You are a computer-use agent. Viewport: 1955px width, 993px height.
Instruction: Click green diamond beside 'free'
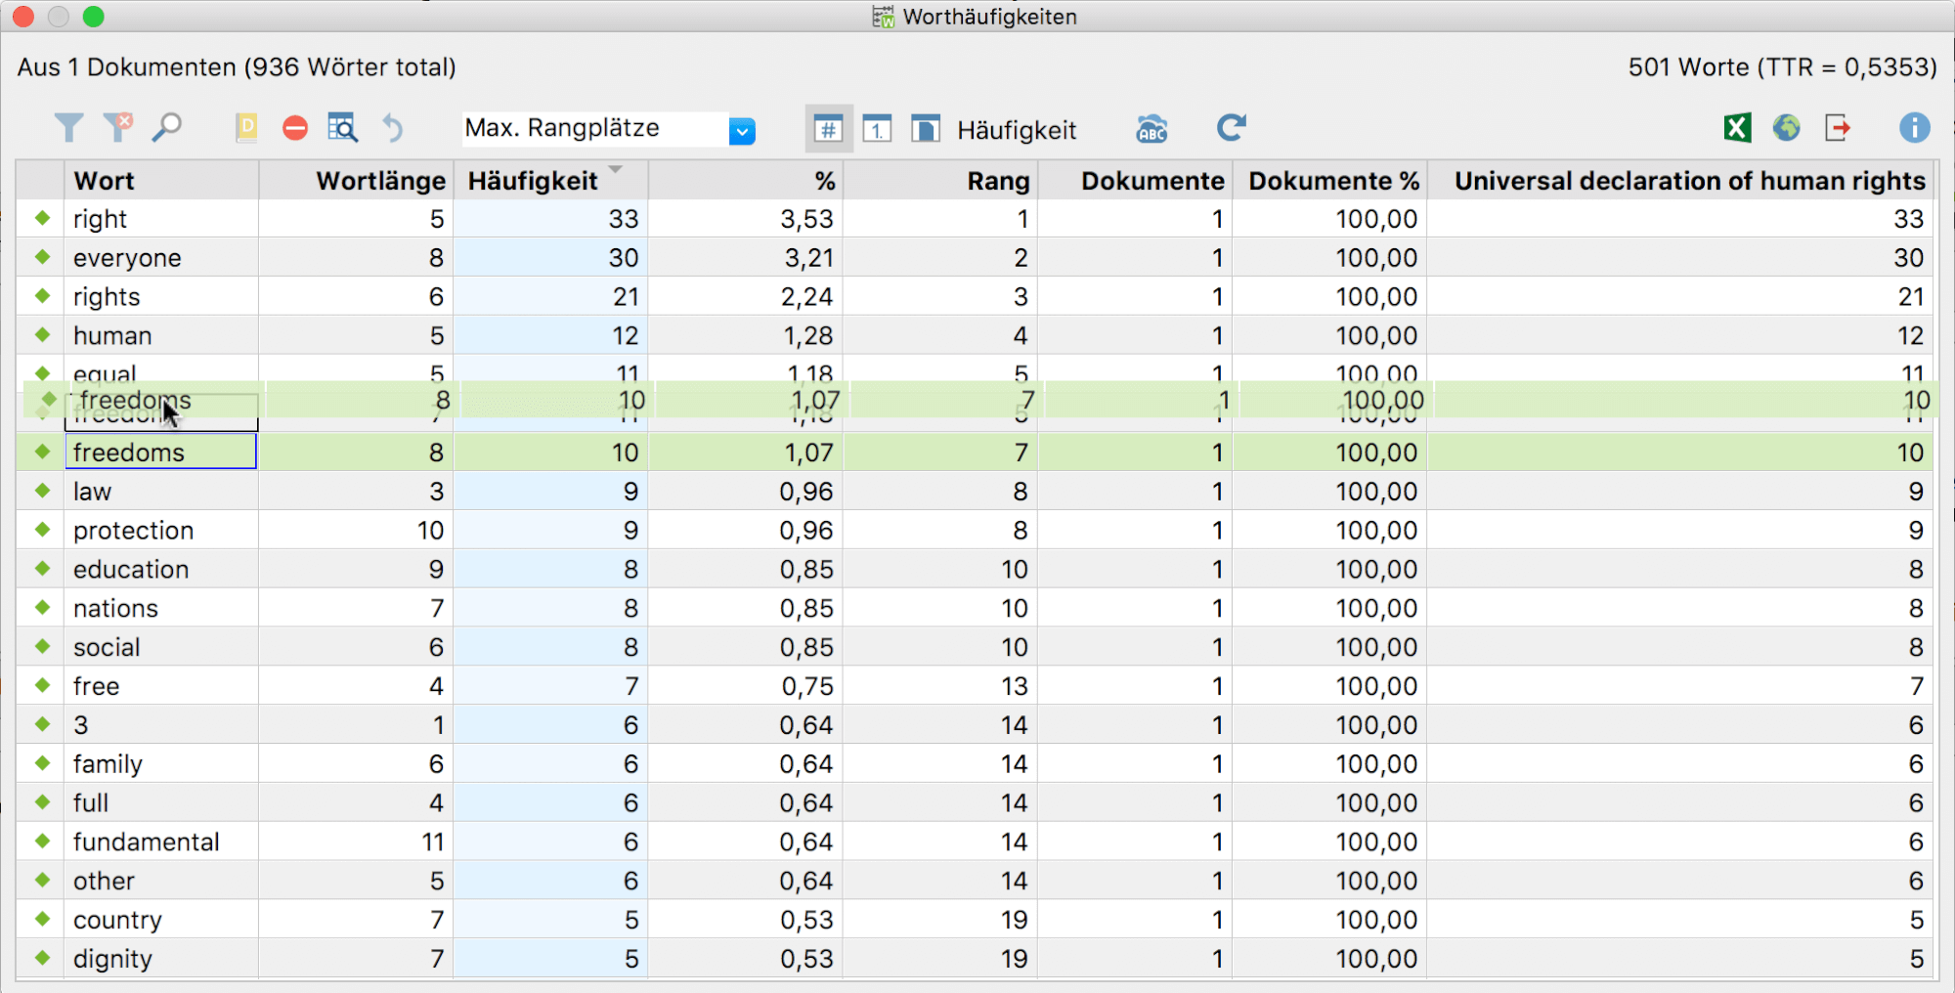[x=42, y=685]
